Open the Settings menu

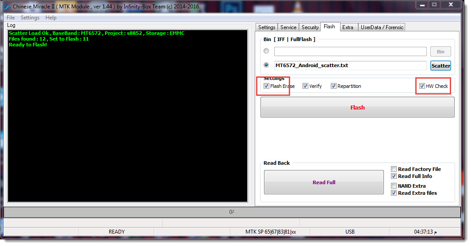click(x=30, y=18)
